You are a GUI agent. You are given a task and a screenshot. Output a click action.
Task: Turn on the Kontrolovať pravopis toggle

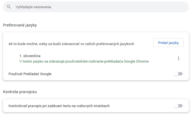tap(178, 106)
